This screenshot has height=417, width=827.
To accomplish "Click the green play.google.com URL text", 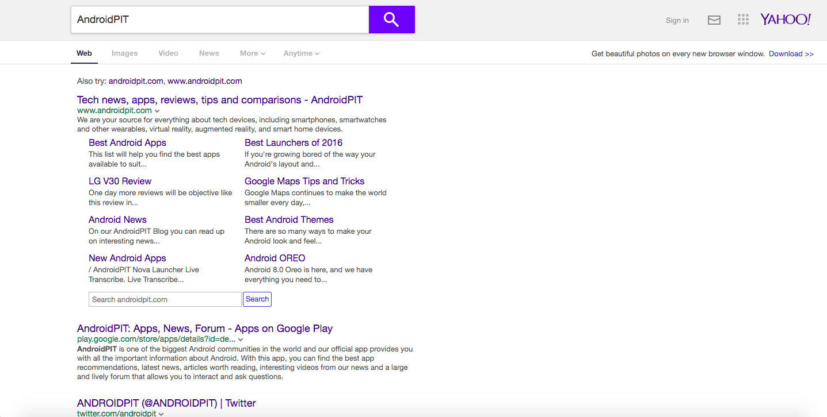I will [157, 339].
